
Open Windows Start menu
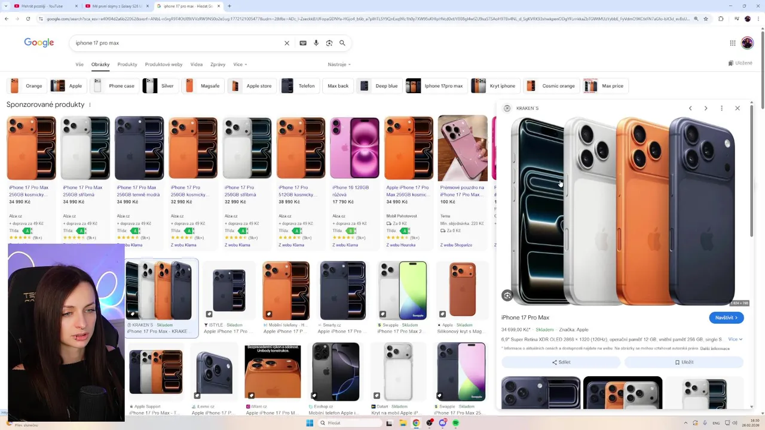(x=310, y=423)
